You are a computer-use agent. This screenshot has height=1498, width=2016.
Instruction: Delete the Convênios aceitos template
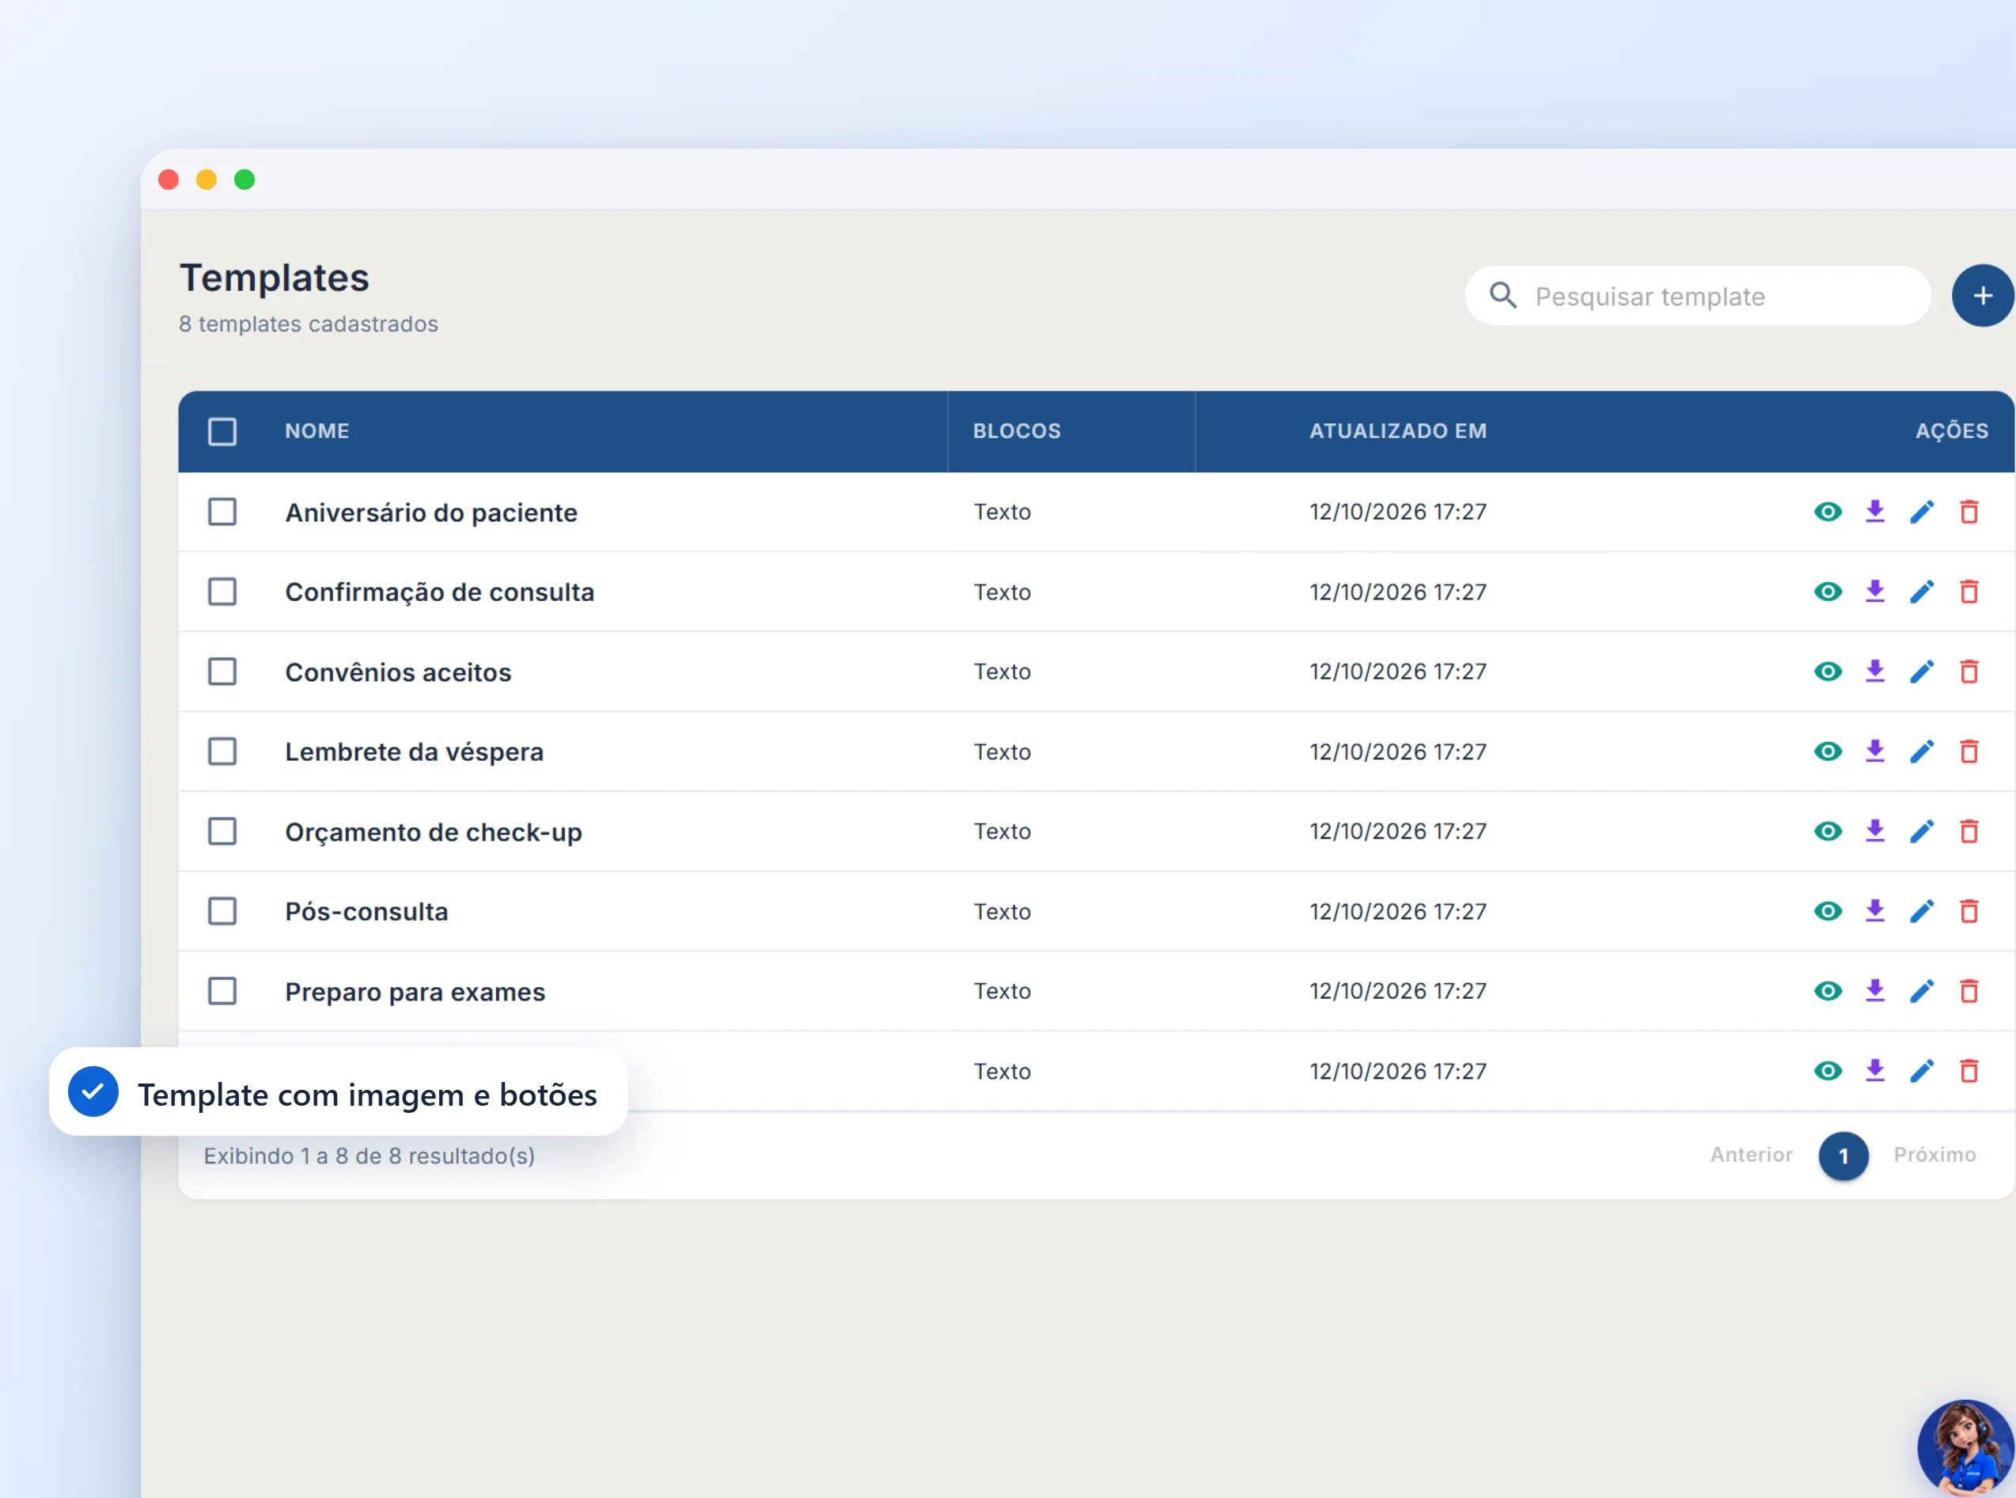pyautogui.click(x=1969, y=671)
